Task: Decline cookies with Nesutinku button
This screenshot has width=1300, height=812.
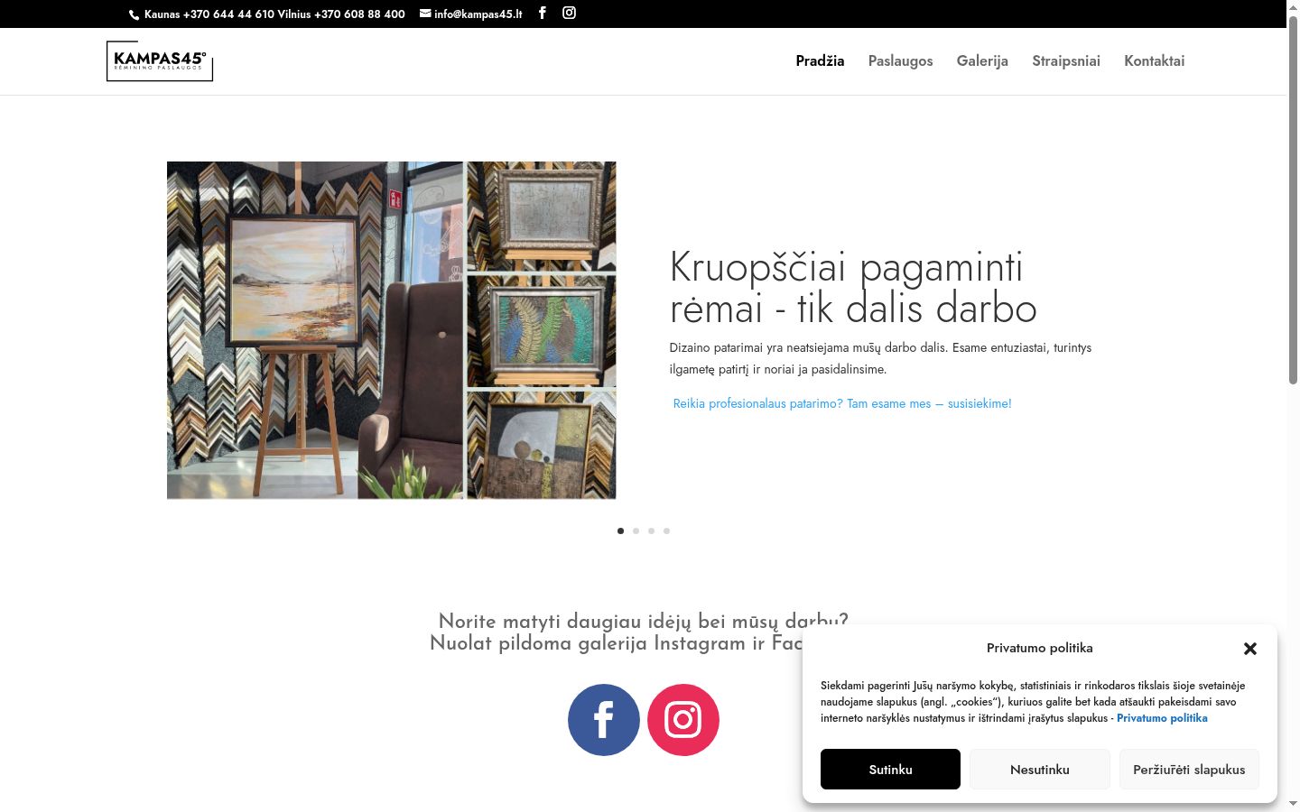Action: (1040, 770)
